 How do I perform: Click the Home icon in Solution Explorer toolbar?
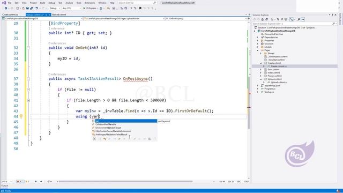262,19
